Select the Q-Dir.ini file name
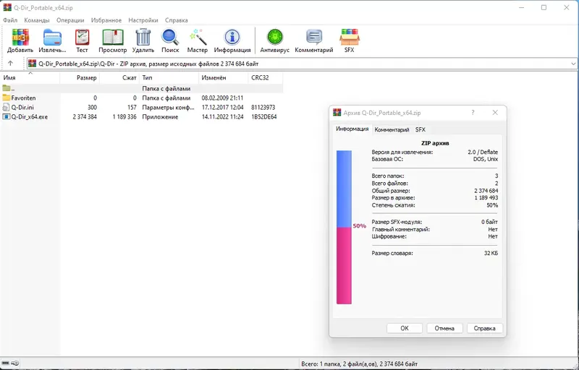 (22, 107)
